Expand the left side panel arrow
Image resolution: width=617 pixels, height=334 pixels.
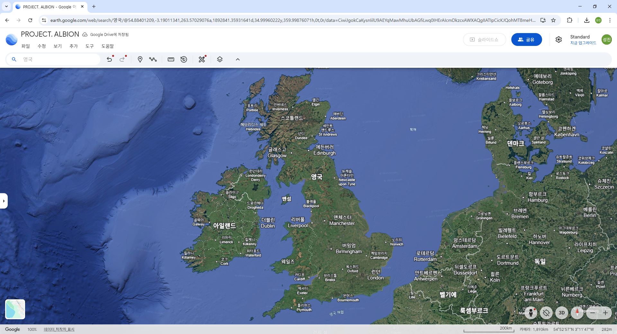pyautogui.click(x=4, y=201)
